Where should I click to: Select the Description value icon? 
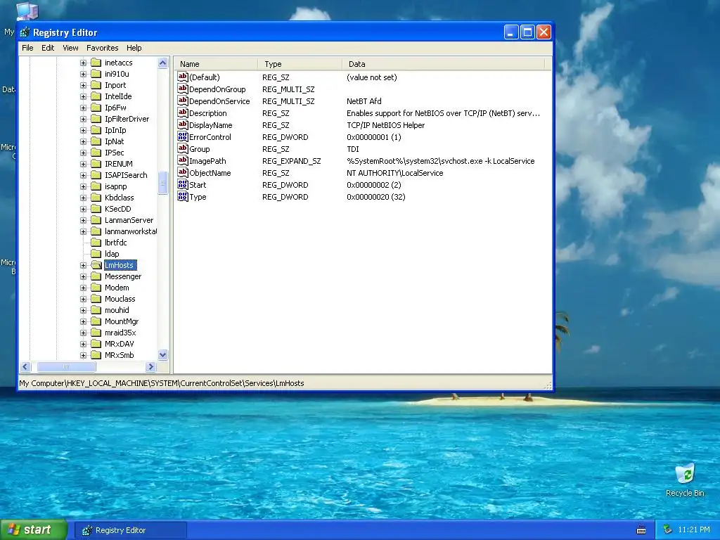click(x=183, y=112)
